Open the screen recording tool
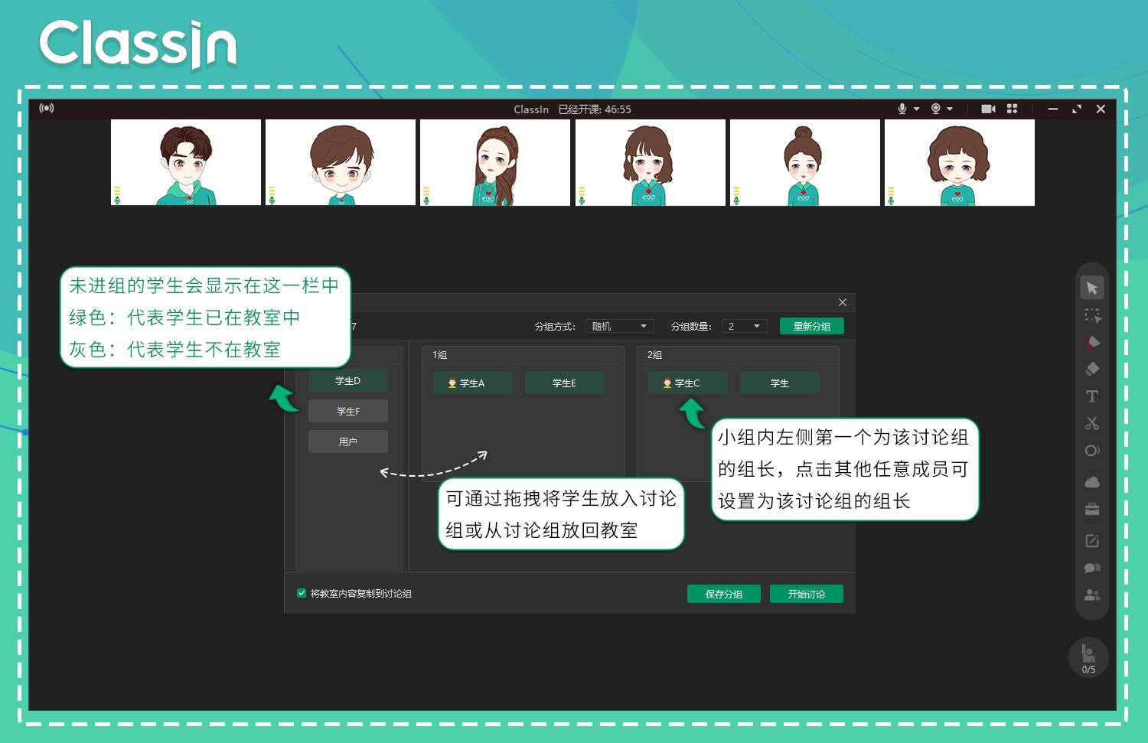Viewport: 1148px width, 743px height. click(x=1092, y=451)
